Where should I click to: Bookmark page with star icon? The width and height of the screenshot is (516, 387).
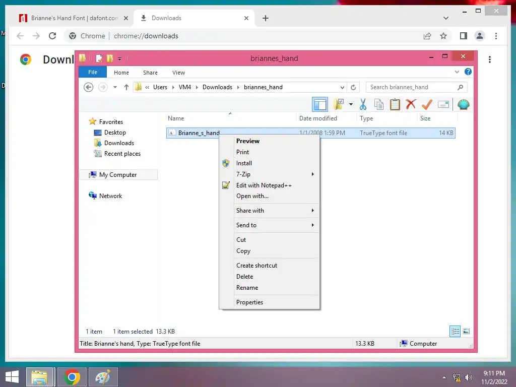pos(443,36)
